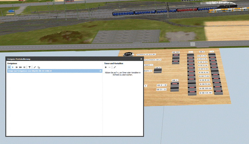Click the 'li Gl 8 re' label
The width and height of the screenshot is (249, 144).
click(x=205, y=80)
